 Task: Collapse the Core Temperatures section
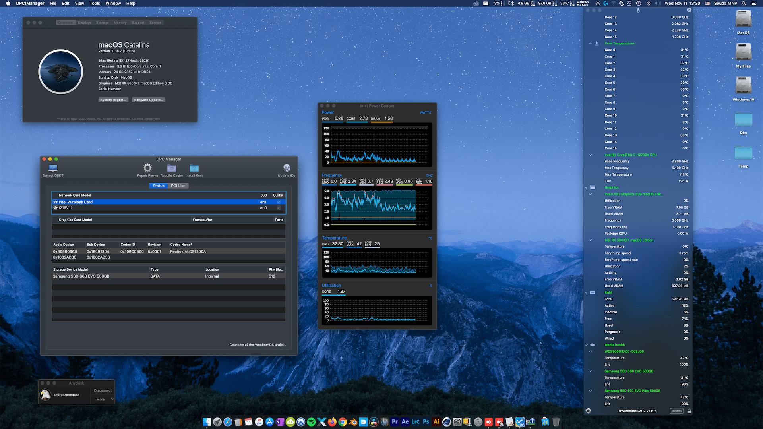click(591, 43)
